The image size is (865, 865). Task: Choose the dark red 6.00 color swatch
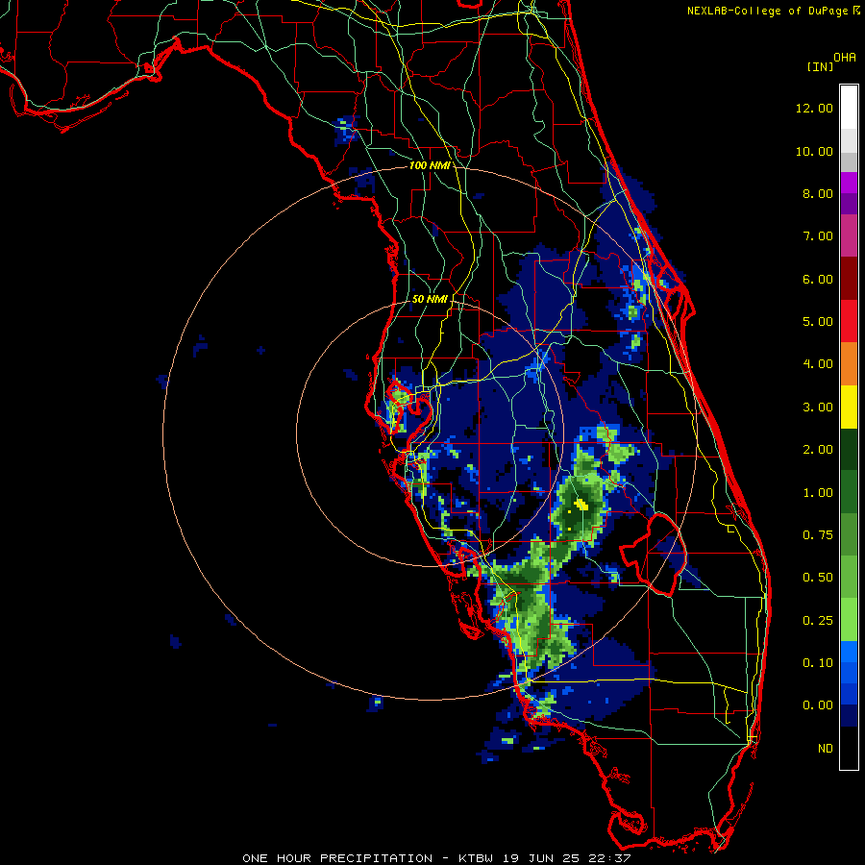click(x=849, y=279)
